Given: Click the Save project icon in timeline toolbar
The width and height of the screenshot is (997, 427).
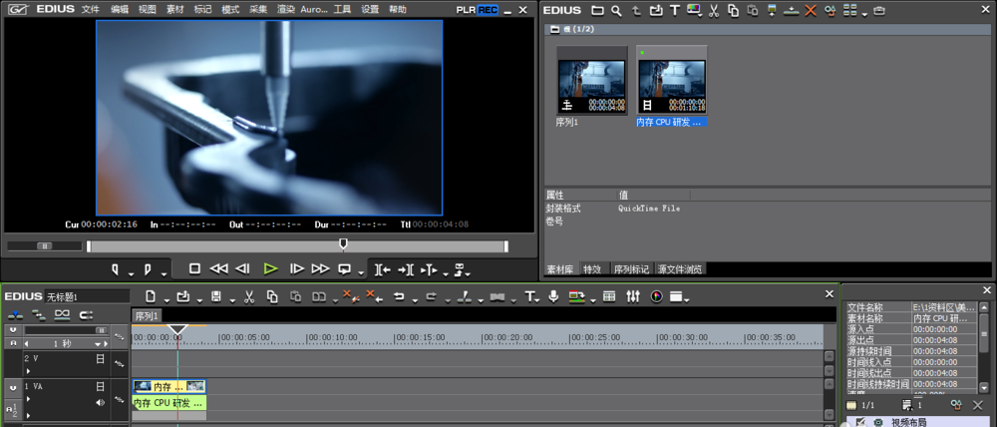Looking at the screenshot, I should (215, 296).
